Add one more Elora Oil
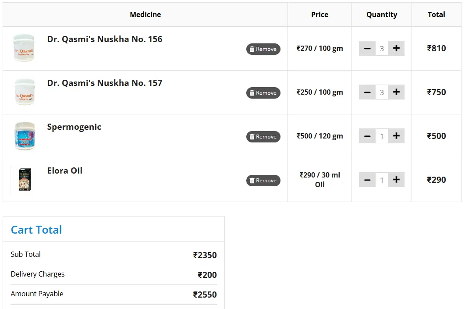Viewport: 465px width, 309px height. point(396,180)
